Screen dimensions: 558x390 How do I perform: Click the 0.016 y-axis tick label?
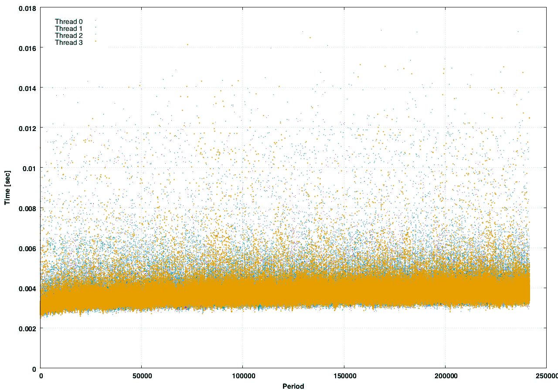tap(27, 47)
